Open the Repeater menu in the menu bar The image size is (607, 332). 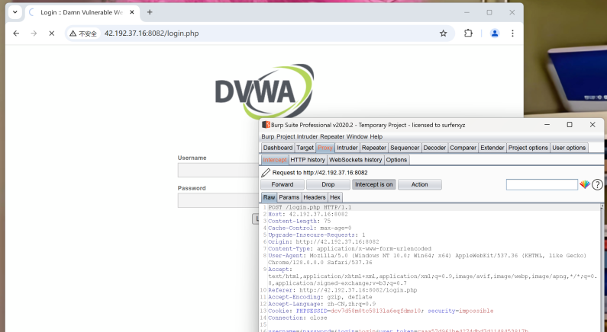332,136
